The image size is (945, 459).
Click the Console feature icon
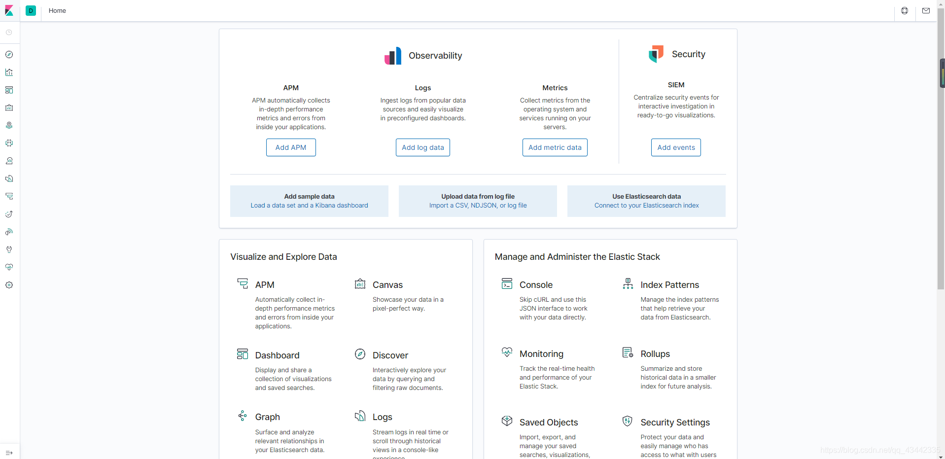pos(507,283)
